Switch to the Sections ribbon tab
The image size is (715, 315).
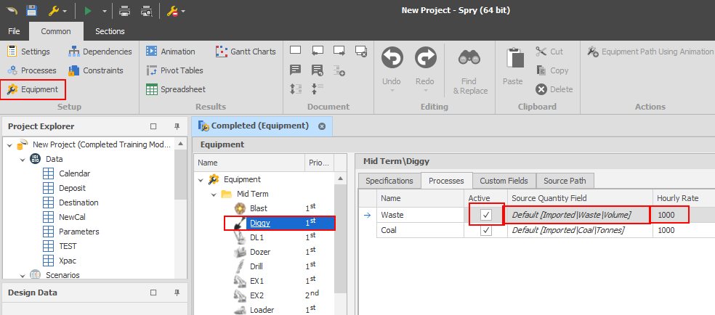(110, 31)
